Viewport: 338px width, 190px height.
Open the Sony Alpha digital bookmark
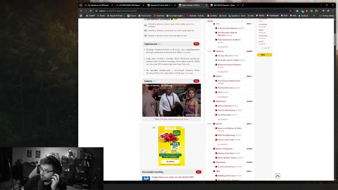175,16
